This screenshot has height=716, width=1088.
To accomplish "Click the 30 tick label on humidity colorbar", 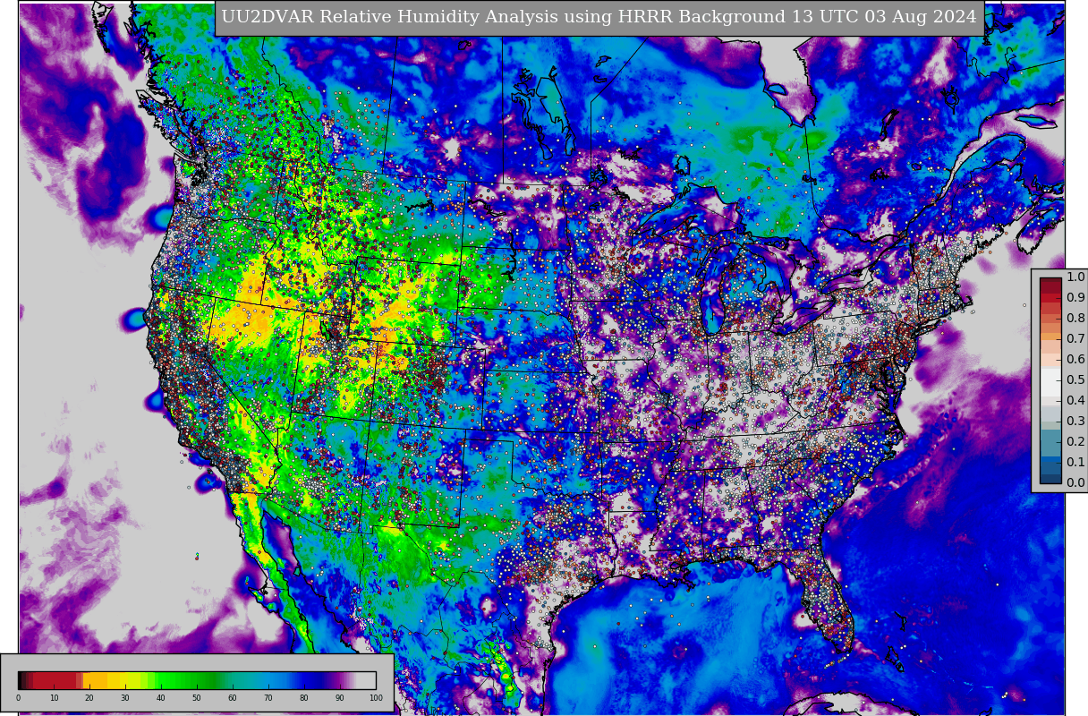I will (x=125, y=698).
